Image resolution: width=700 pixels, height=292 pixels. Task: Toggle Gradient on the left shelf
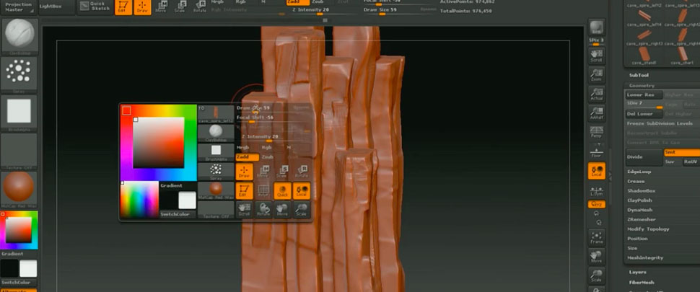coord(12,254)
